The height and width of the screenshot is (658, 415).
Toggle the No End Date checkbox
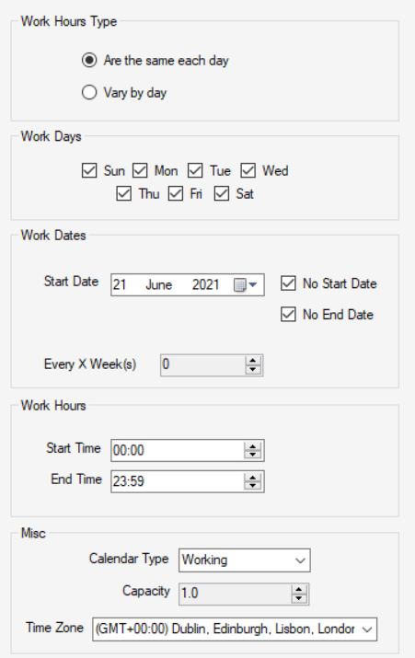pyautogui.click(x=288, y=315)
